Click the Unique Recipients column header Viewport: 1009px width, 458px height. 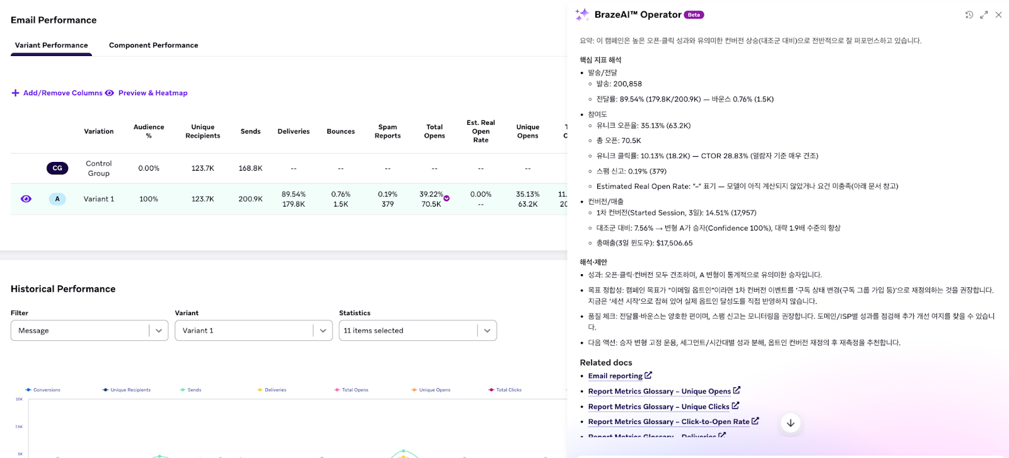(x=203, y=131)
